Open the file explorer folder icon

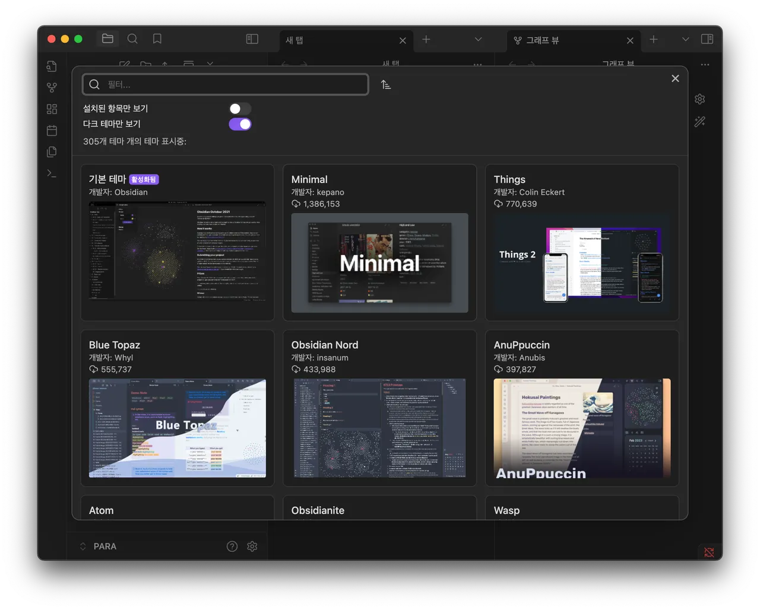tap(107, 39)
